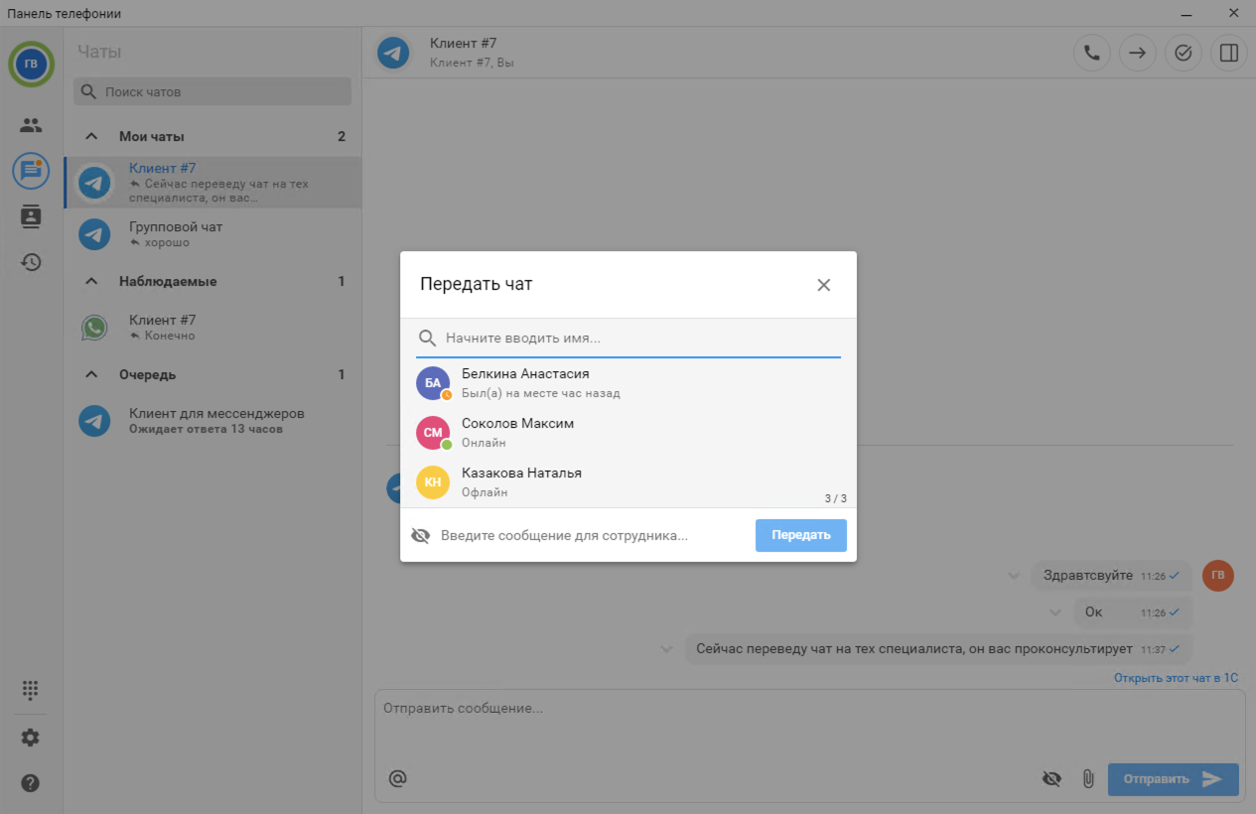1256x814 pixels.
Task: Click the phone call icon in chat header
Action: click(1091, 54)
